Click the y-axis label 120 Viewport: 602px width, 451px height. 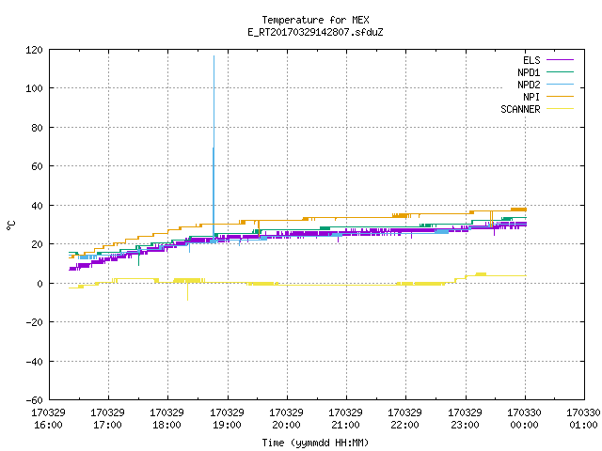tap(34, 50)
